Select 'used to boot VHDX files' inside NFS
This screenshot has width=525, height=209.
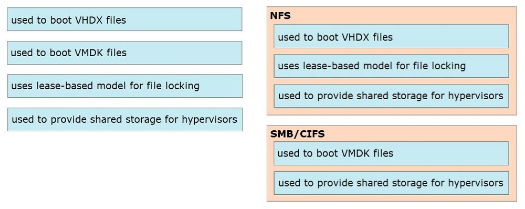point(391,36)
